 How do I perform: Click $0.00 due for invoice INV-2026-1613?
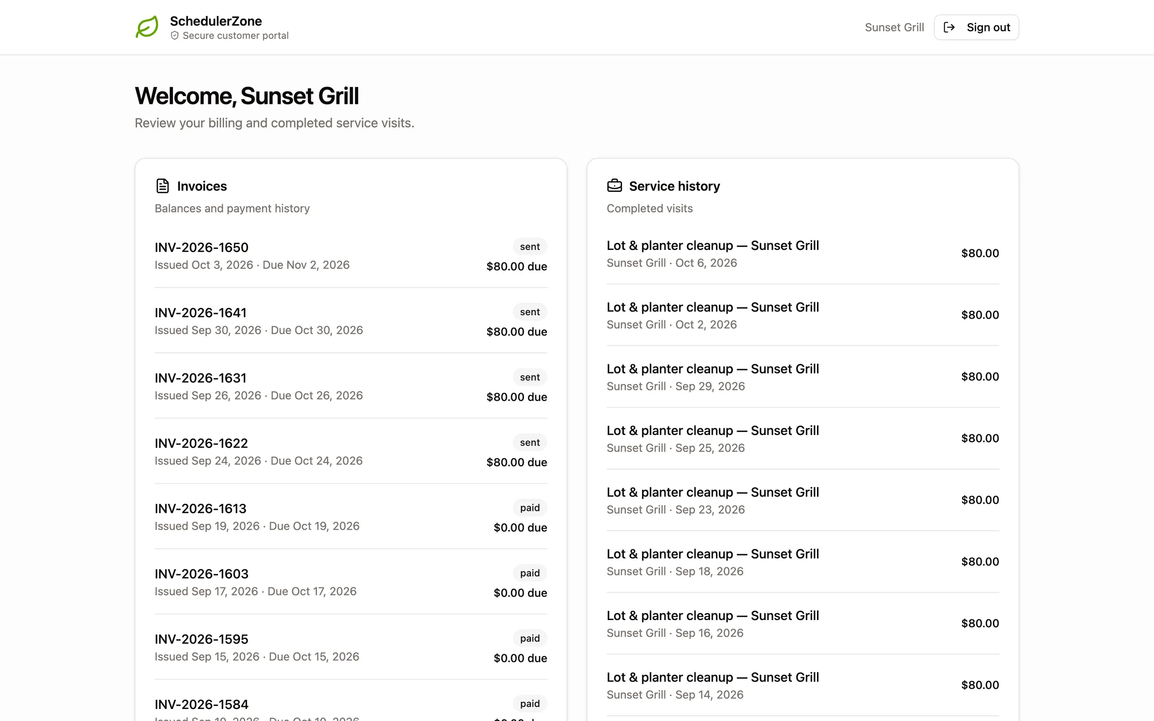coord(520,528)
